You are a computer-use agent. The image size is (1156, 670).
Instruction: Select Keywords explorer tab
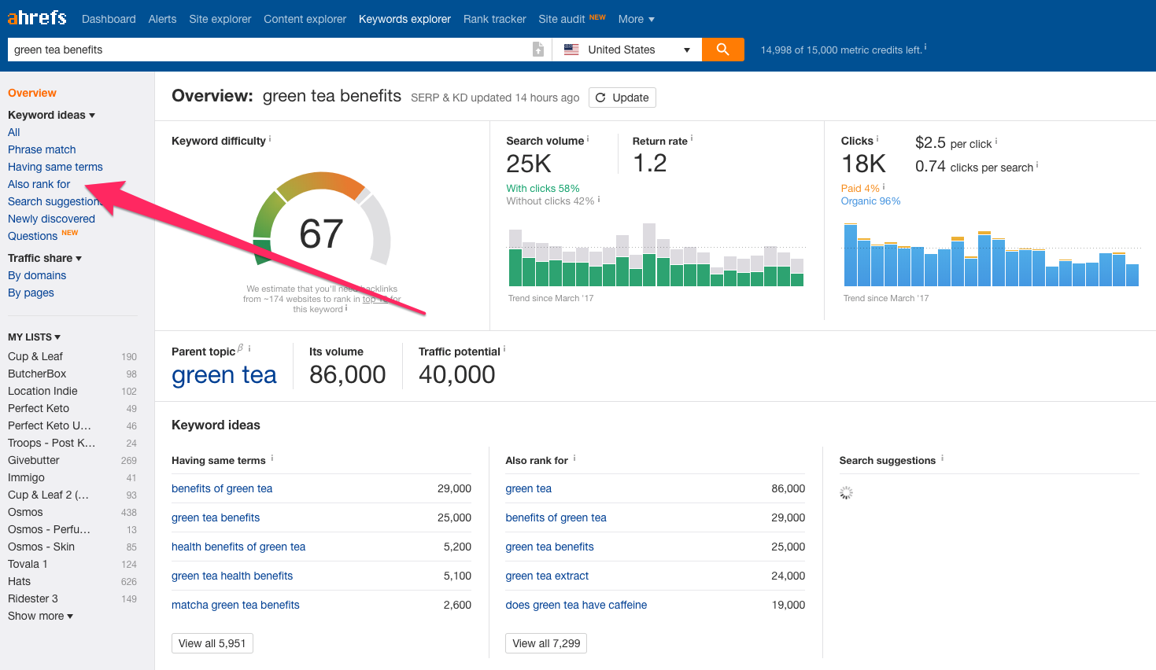[x=404, y=19]
